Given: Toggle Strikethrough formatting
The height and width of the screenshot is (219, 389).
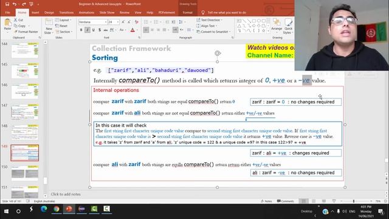Looking at the screenshot, I should pos(106,30).
